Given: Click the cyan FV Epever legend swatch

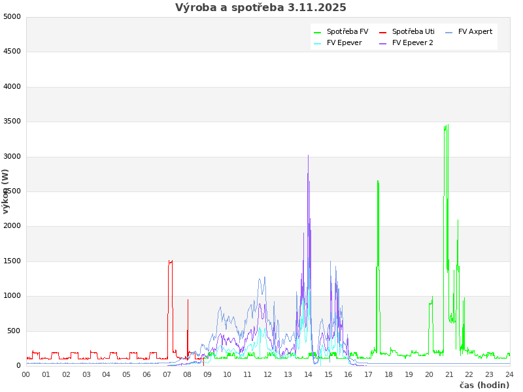Looking at the screenshot, I should (x=318, y=43).
